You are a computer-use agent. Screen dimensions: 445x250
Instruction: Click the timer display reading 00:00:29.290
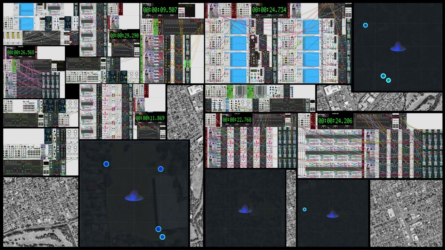(x=124, y=35)
